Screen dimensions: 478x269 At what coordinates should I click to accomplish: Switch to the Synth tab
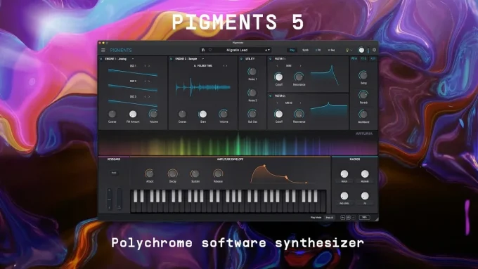point(305,50)
